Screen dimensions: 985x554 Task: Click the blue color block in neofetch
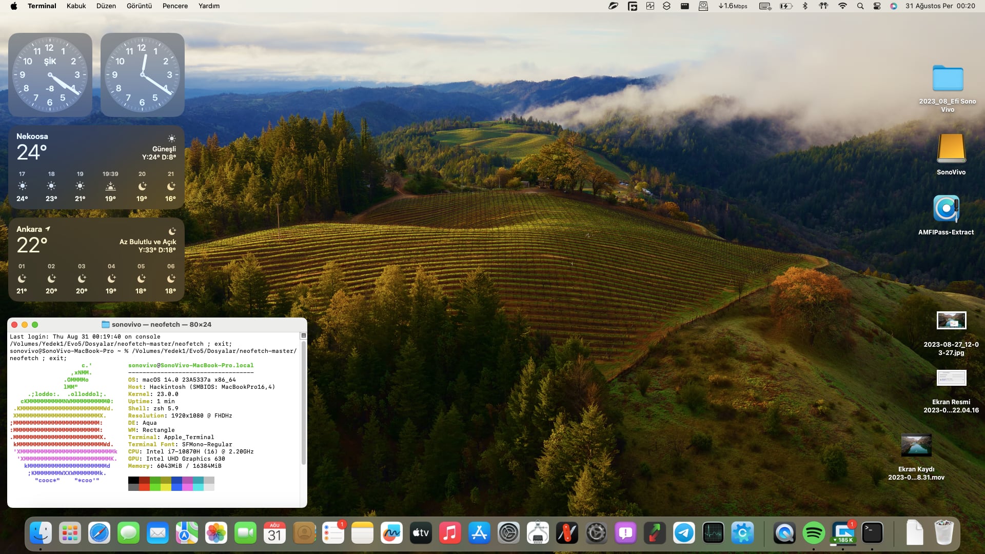[176, 483]
